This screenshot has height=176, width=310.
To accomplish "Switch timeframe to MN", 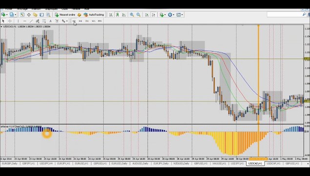I will (100, 21).
